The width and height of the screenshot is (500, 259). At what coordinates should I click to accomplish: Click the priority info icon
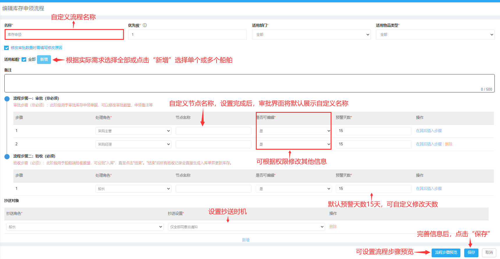coord(145,25)
